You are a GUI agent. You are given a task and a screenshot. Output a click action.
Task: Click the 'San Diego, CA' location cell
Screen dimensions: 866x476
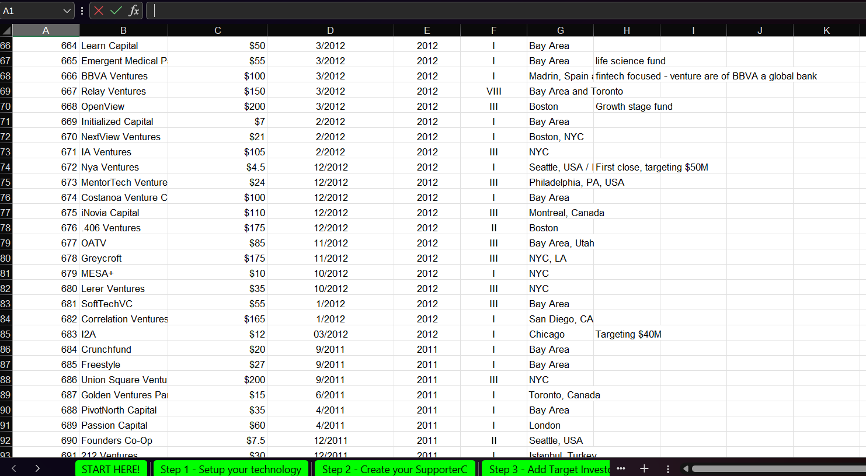pos(560,319)
